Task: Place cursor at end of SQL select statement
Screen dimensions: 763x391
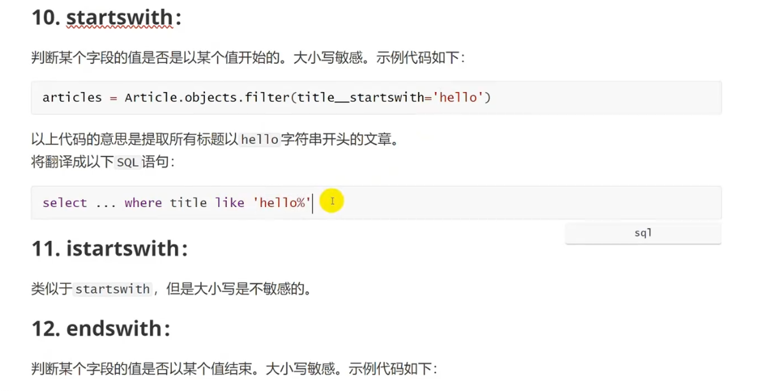Action: point(312,203)
